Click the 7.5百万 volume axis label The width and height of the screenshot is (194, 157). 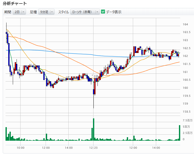(x=188, y=120)
